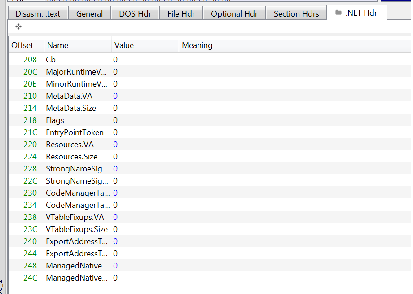
Task: Select the VTableFixups.VA field name
Action: point(75,217)
